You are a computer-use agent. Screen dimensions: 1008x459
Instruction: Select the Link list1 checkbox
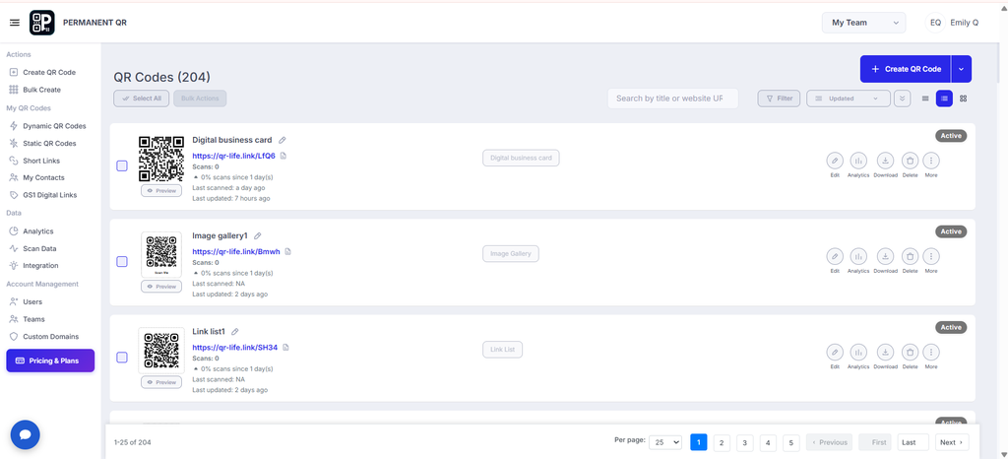[122, 358]
